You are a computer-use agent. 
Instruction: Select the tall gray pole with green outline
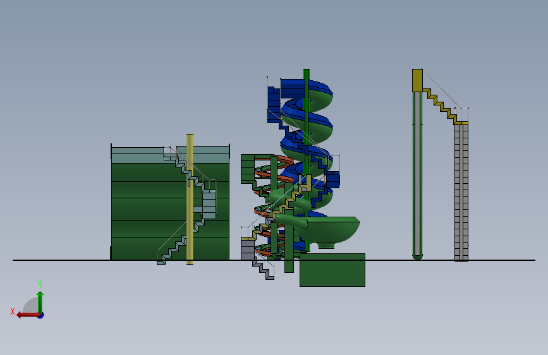(x=417, y=175)
